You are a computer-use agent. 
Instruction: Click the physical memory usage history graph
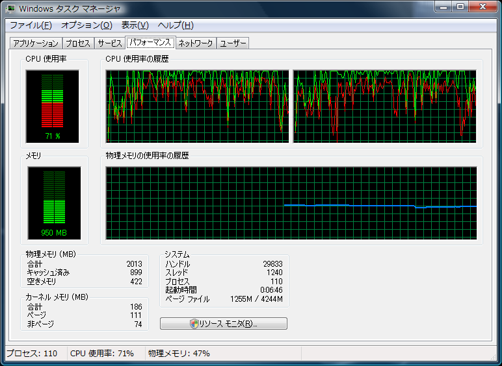(x=291, y=203)
